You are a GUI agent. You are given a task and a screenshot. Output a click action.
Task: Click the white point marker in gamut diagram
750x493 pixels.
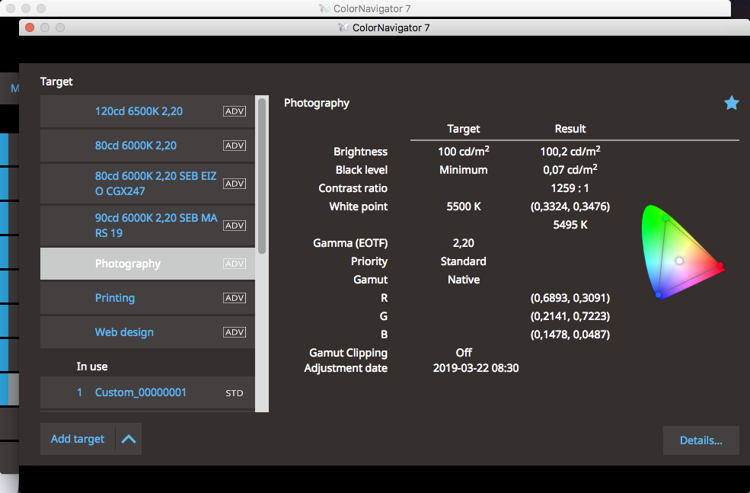[x=679, y=261]
